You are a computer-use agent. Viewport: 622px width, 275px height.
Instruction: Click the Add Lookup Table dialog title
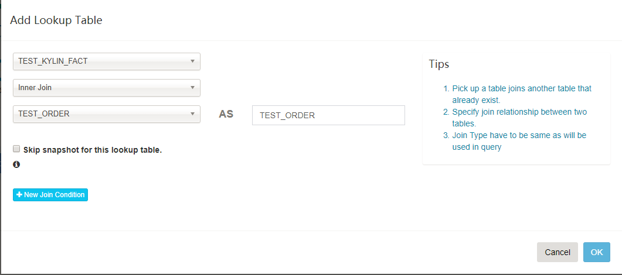click(x=56, y=20)
